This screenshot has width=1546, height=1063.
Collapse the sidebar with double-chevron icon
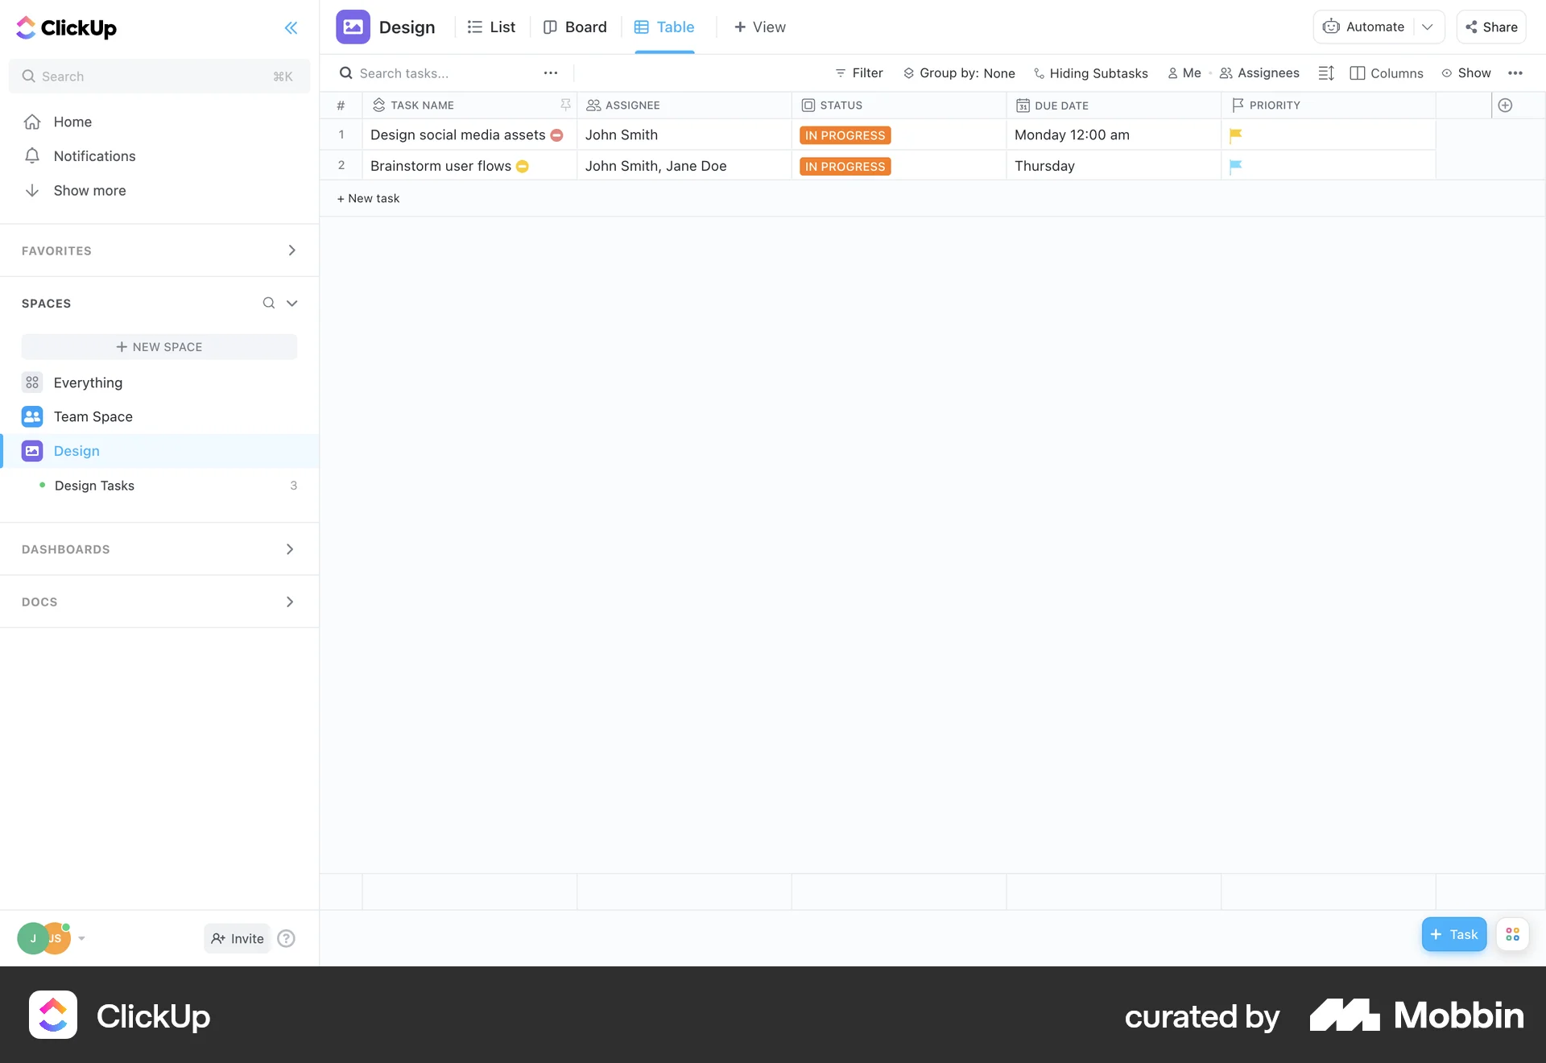[x=291, y=28]
